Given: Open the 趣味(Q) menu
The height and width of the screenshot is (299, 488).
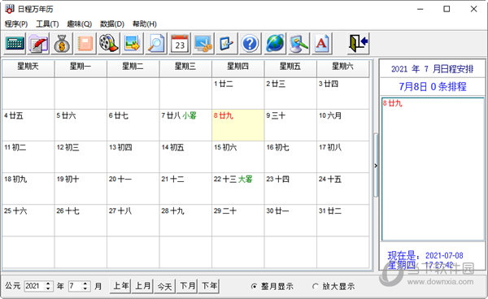Looking at the screenshot, I should coord(80,24).
